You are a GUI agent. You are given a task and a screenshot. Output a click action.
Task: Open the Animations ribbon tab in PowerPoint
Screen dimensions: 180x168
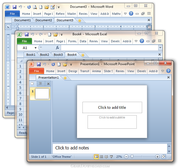pos(96,71)
